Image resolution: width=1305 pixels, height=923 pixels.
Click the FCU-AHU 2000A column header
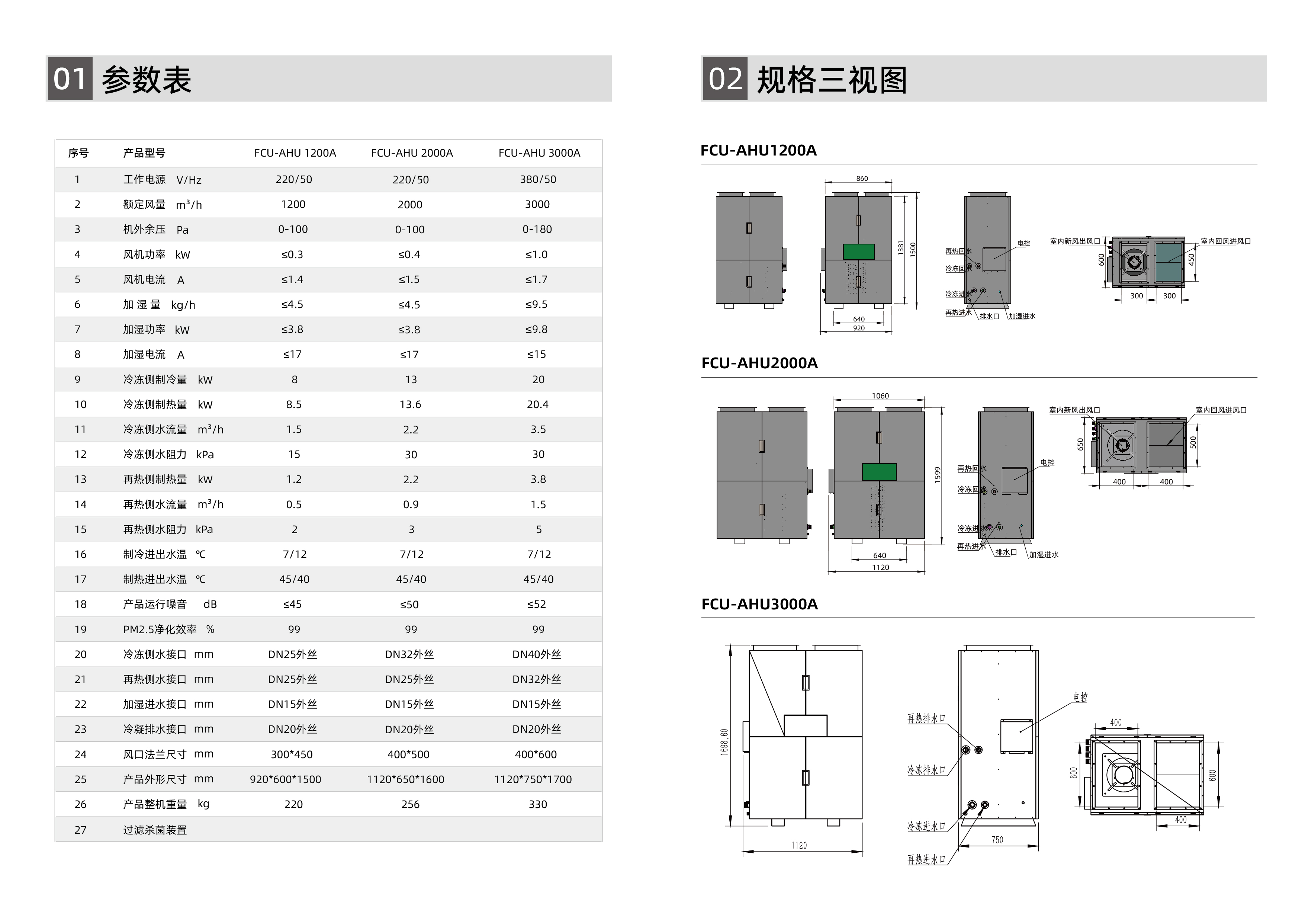click(x=411, y=153)
